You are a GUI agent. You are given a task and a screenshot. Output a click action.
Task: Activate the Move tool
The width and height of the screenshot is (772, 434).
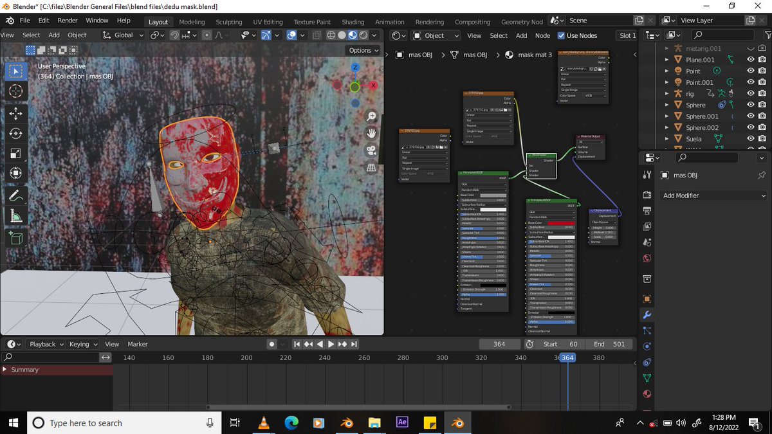click(16, 113)
